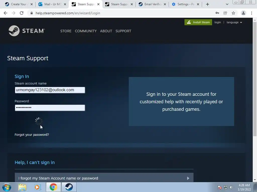This screenshot has width=257, height=192.
Task: Click the network tray icon
Action: [x=226, y=187]
